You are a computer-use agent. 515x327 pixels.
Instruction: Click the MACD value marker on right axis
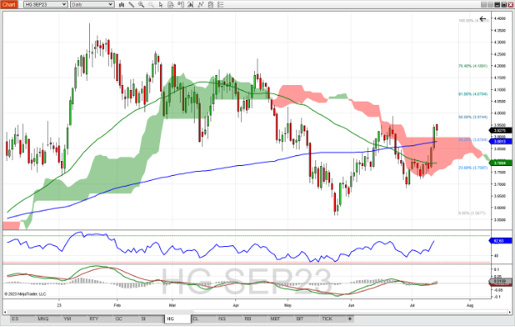click(501, 282)
